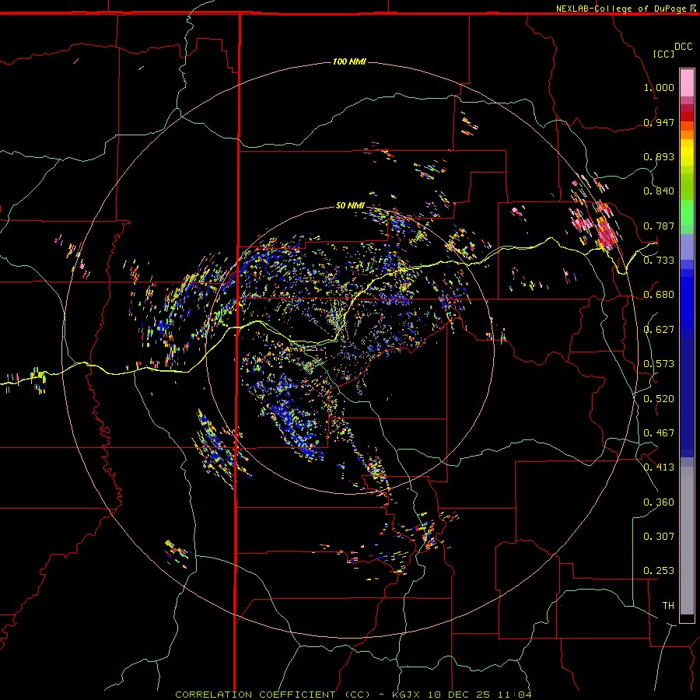Click the 0.947 value on the color scale
This screenshot has height=700, width=700.
click(x=659, y=122)
